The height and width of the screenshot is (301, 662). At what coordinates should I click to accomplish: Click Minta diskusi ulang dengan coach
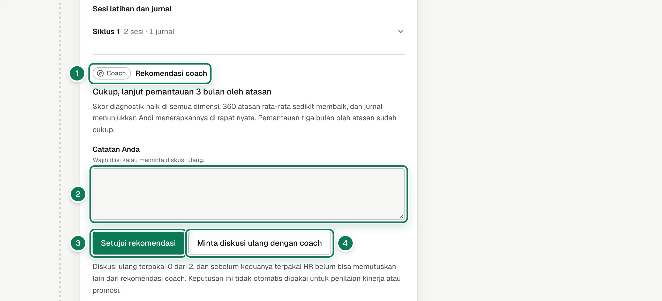[259, 243]
